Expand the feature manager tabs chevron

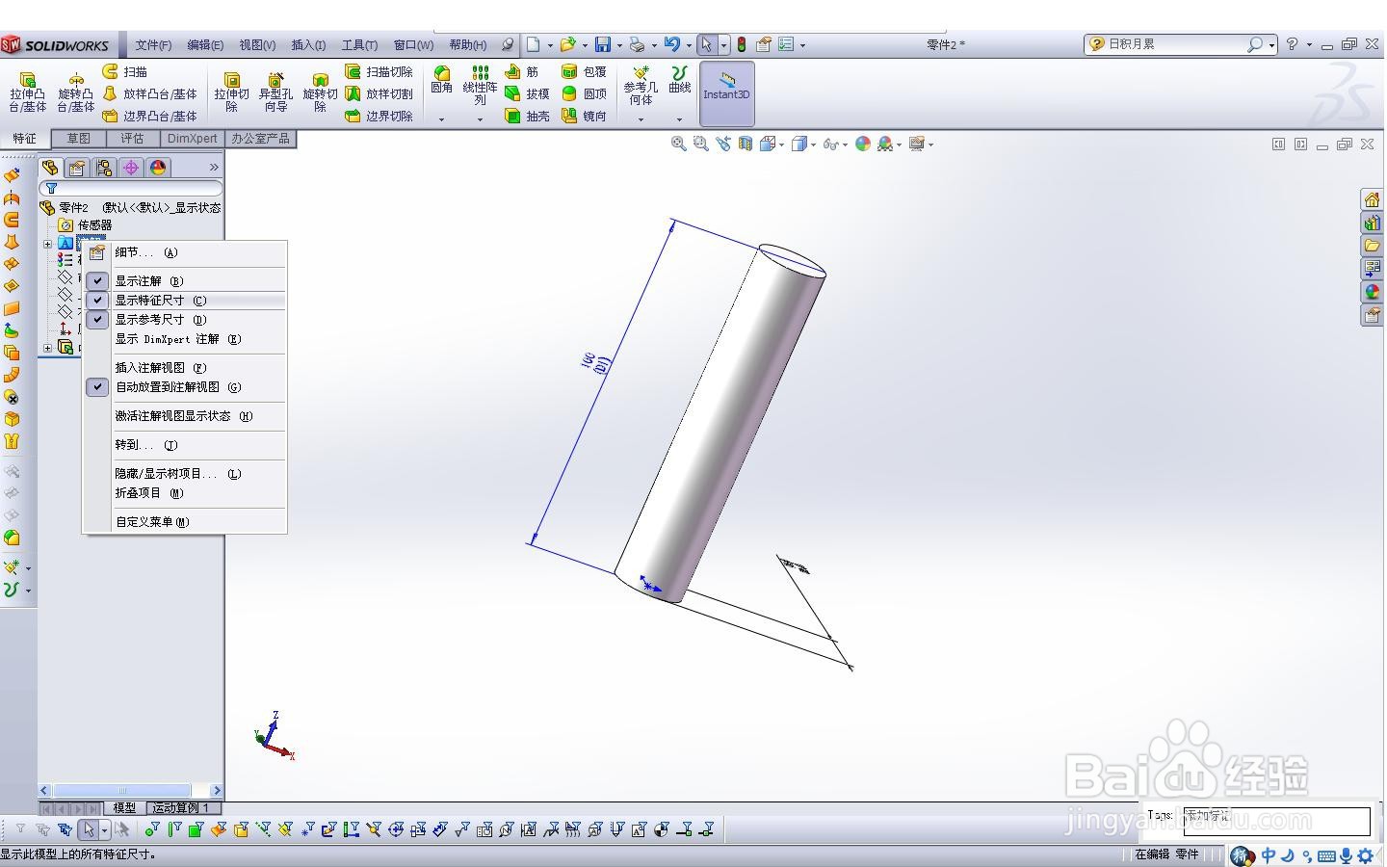214,168
